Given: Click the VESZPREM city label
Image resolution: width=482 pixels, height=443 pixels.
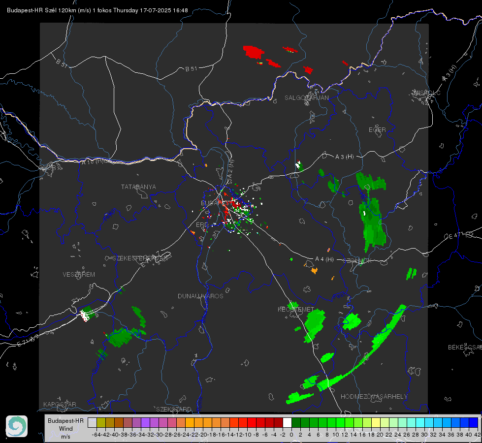Looking at the screenshot, I should 79,274.
